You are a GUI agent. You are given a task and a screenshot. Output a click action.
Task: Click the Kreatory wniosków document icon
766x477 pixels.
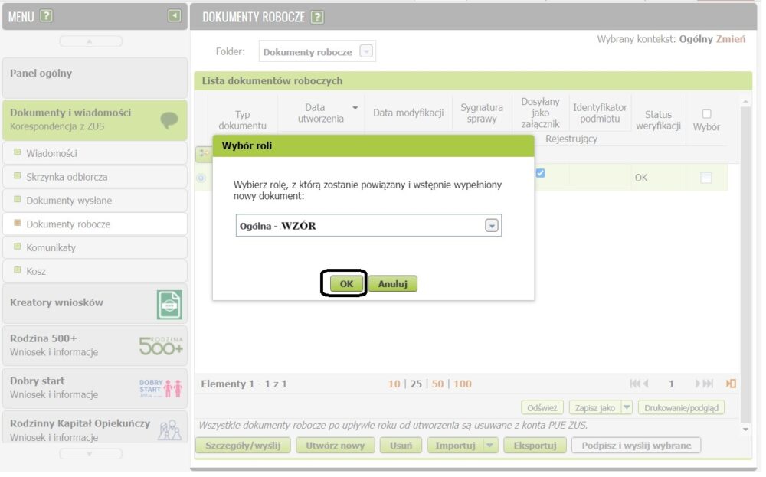[169, 304]
